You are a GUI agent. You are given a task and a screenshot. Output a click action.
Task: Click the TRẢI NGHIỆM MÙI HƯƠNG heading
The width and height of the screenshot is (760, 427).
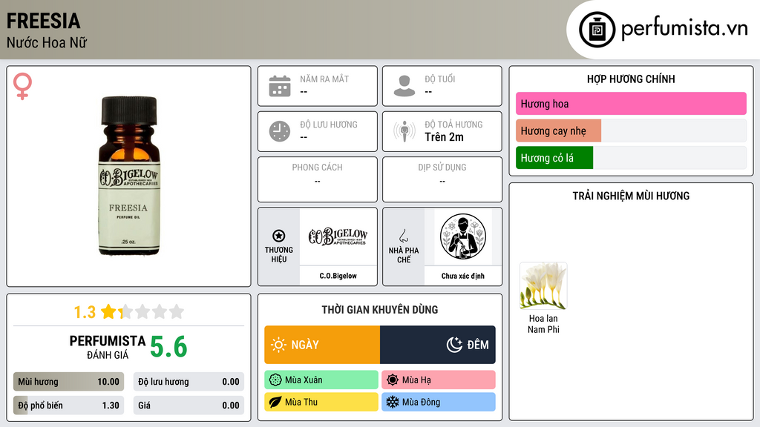[631, 196]
